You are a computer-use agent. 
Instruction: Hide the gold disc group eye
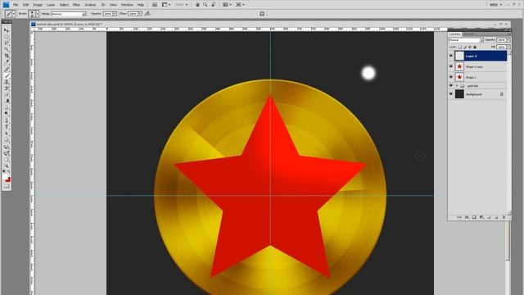(451, 85)
